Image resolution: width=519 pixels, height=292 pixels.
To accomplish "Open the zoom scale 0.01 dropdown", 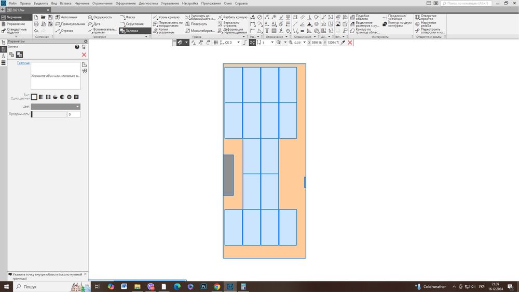I will pyautogui.click(x=305, y=43).
